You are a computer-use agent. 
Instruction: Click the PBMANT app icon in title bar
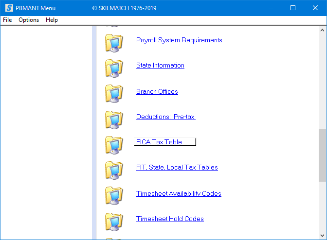pyautogui.click(x=8, y=8)
